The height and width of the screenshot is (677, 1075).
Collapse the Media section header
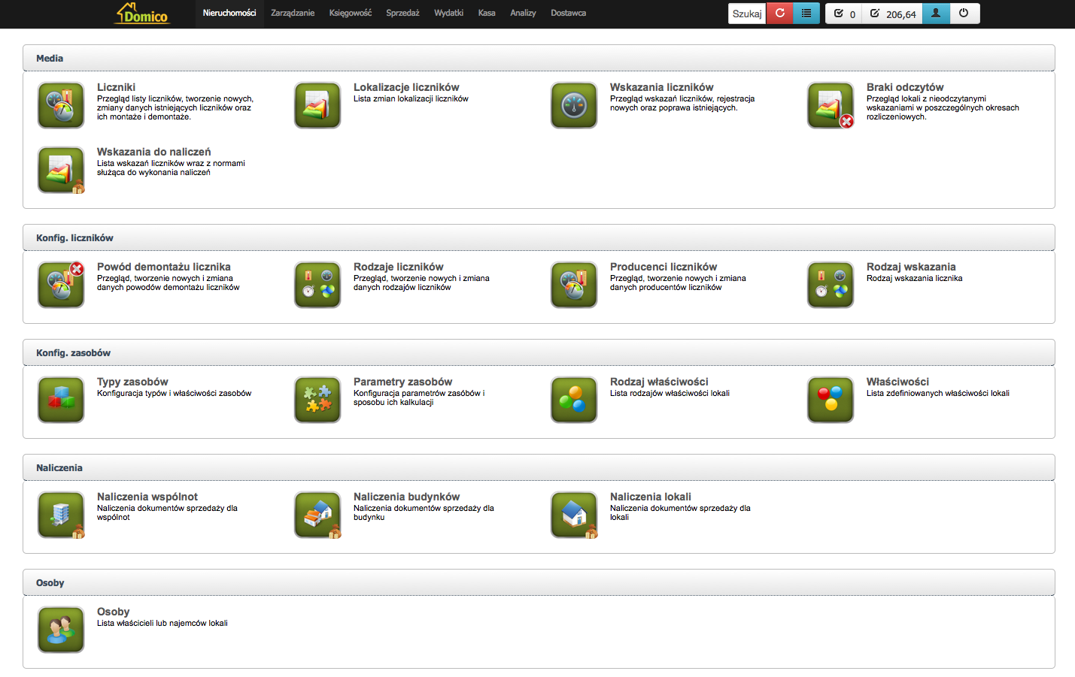[539, 58]
